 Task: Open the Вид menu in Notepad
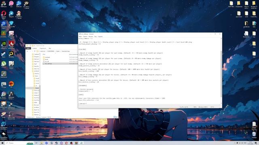(96, 37)
